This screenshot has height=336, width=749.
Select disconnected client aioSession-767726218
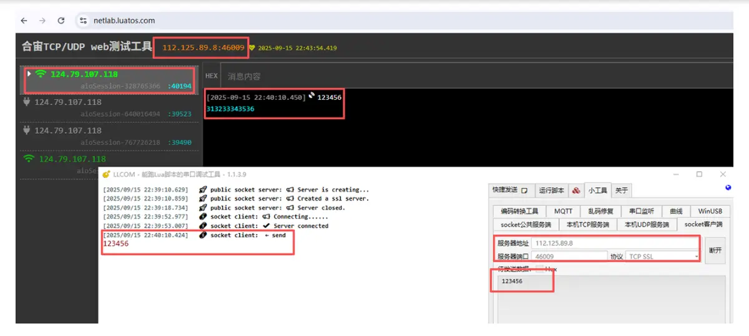[110, 136]
